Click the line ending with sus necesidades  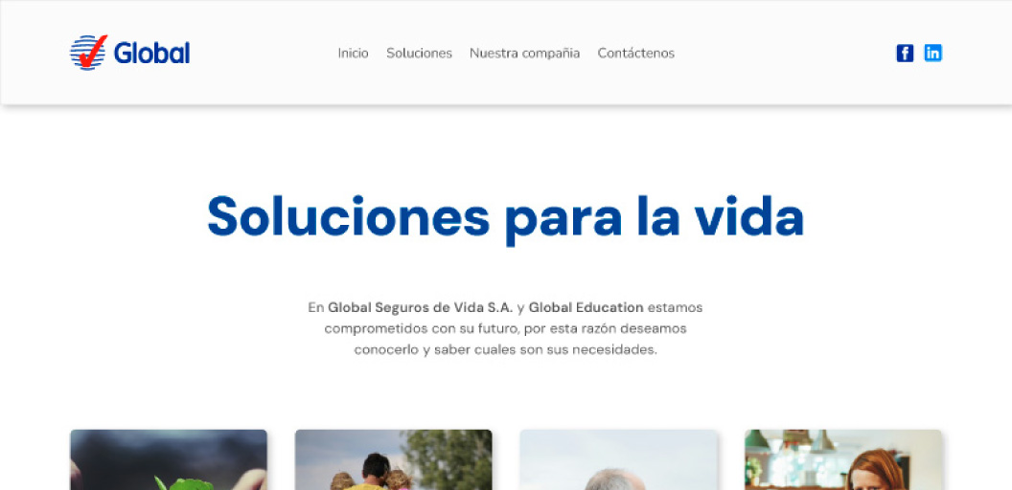pyautogui.click(x=505, y=349)
